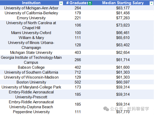
Task: Select the Institution header cell
Action: pos(31,3)
